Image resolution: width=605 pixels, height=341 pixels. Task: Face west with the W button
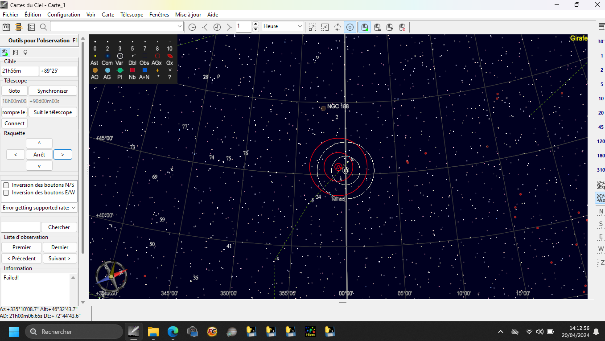click(601, 249)
